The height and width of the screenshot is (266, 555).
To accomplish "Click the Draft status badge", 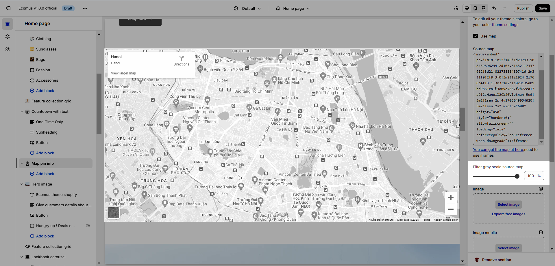I will point(68,8).
